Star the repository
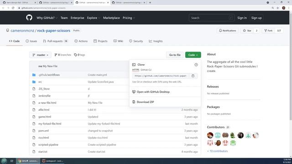The image size is (292, 164). (247, 31)
